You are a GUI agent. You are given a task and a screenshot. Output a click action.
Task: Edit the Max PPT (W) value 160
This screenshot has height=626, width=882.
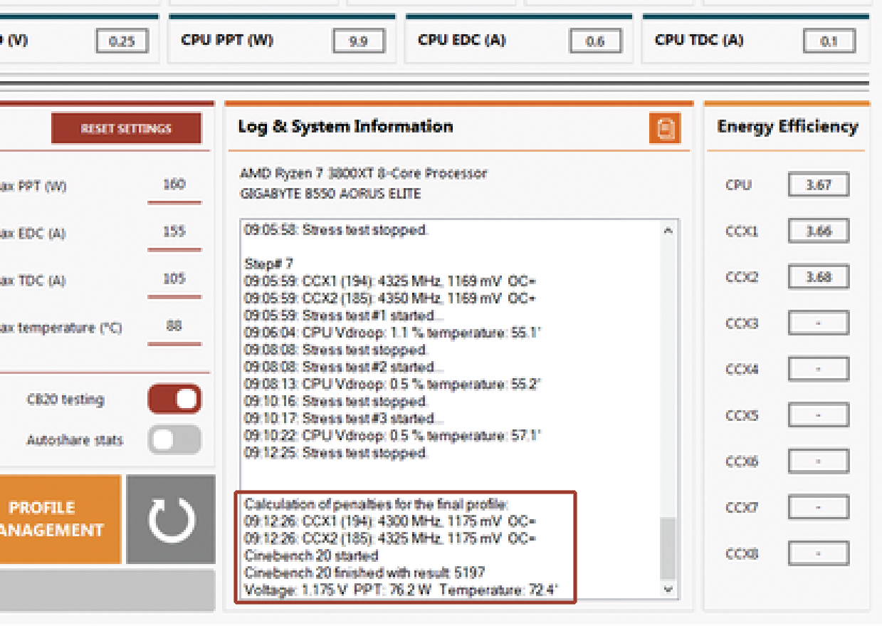tap(174, 185)
